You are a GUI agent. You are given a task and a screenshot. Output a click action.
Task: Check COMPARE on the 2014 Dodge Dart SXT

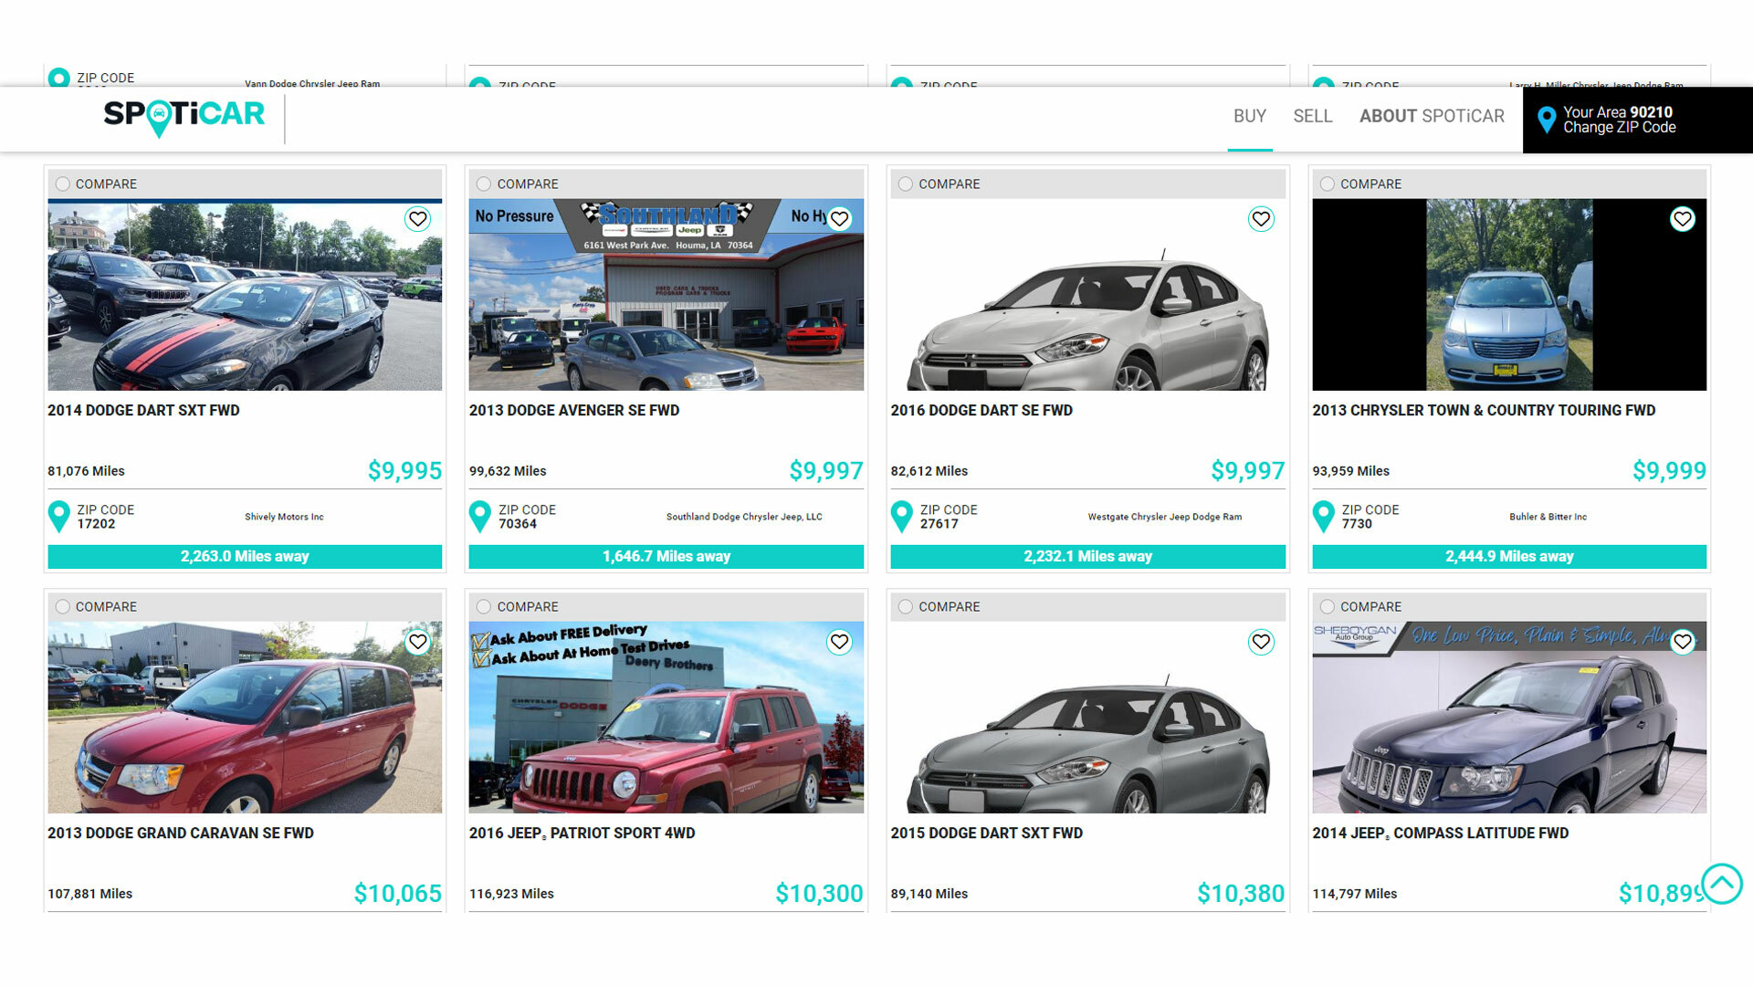coord(62,184)
